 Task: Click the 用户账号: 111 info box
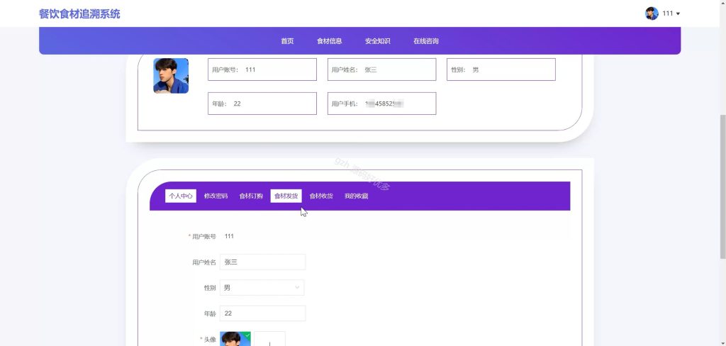262,69
